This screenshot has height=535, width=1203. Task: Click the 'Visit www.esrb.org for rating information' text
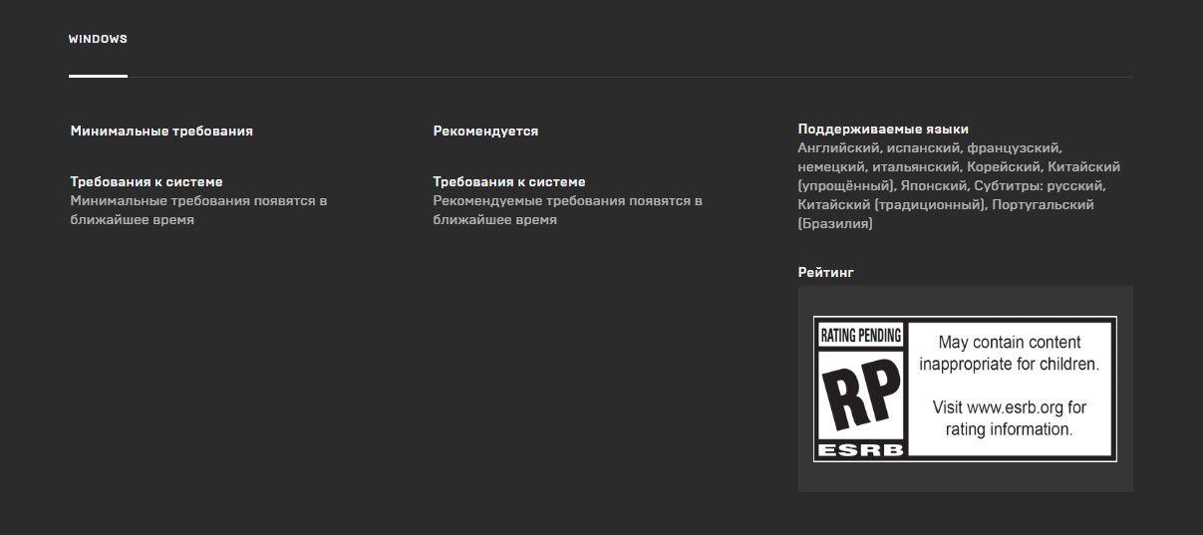1009,418
